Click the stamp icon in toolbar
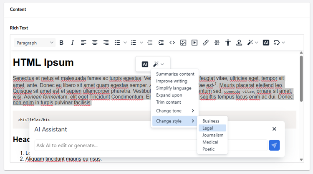The height and width of the screenshot is (174, 313). (239, 43)
